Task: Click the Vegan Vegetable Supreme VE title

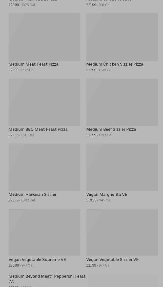Action: click(37, 259)
